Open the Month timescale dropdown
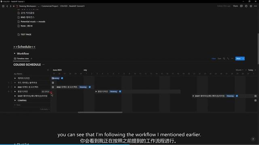Viewport: 259px width, 145px height. pyautogui.click(x=239, y=70)
